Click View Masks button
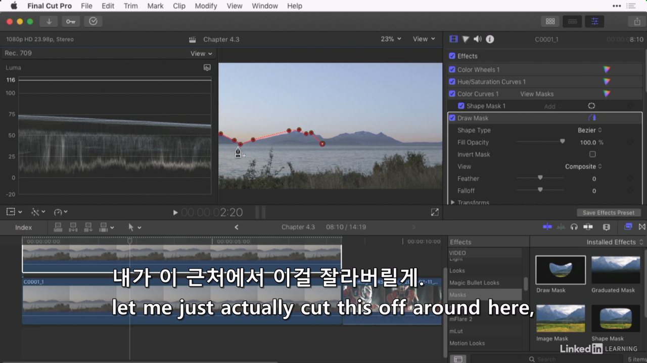647x363 pixels. coord(537,94)
